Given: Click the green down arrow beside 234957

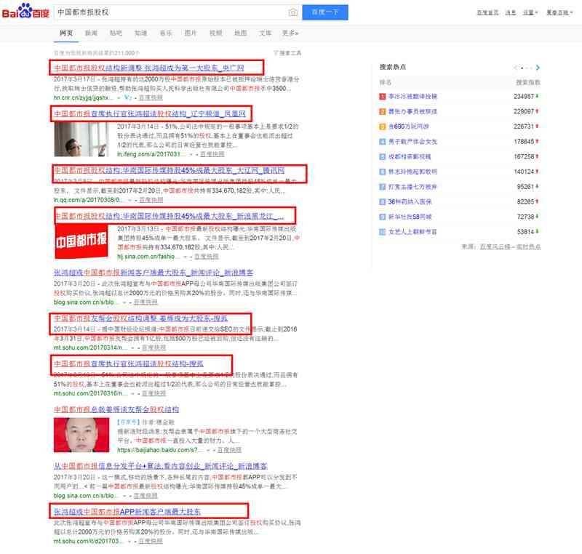Looking at the screenshot, I should [536, 95].
